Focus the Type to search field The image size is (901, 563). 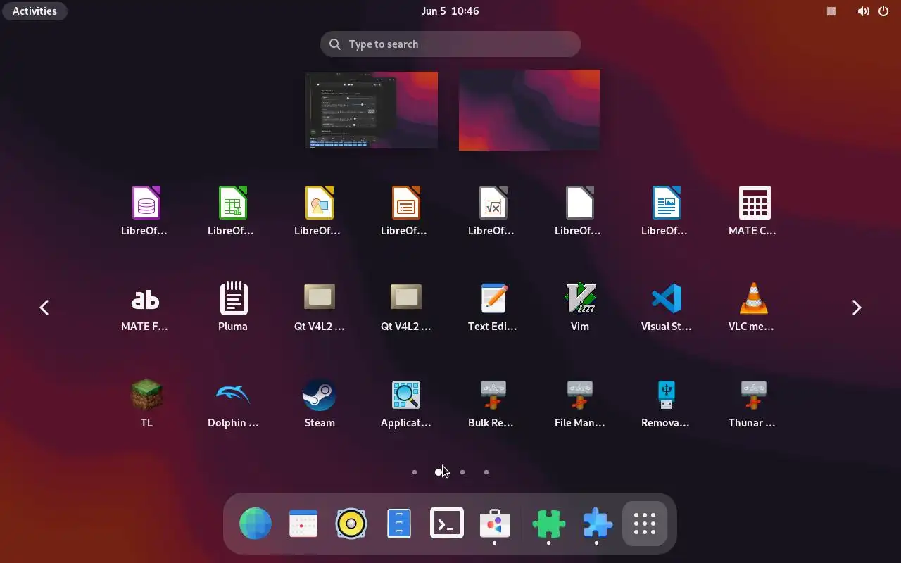click(x=450, y=44)
